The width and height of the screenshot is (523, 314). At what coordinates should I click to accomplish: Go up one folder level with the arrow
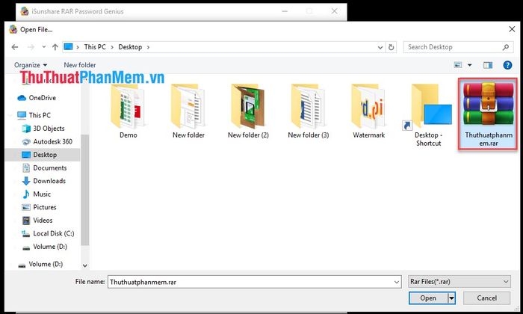pos(55,47)
